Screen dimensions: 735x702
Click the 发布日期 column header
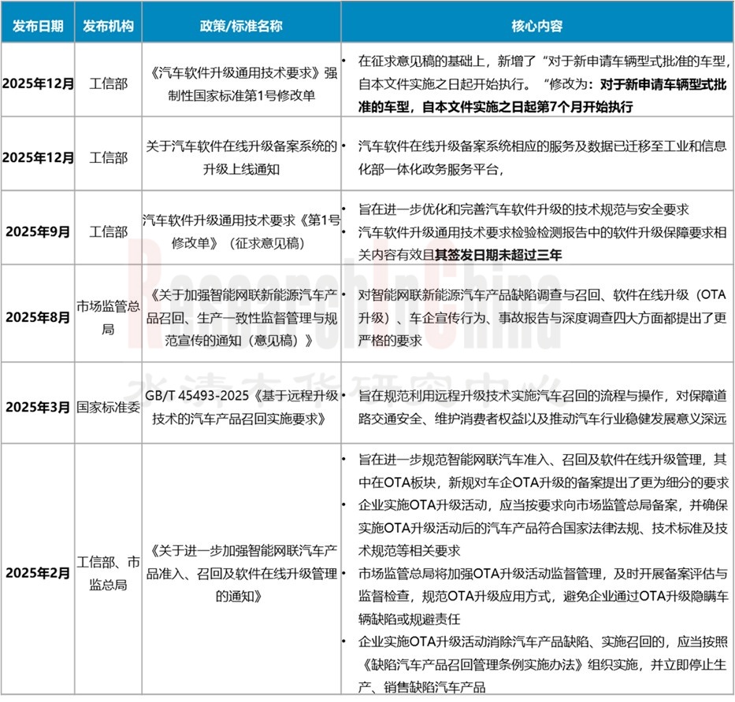coord(37,24)
